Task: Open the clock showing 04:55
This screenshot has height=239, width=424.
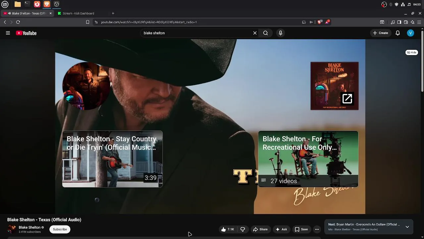Action: click(x=417, y=4)
